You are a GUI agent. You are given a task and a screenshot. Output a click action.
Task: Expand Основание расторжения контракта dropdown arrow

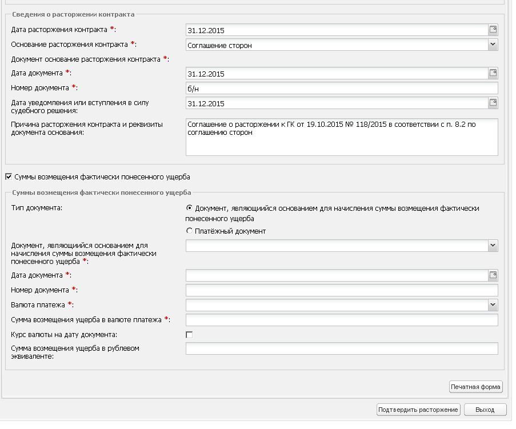(x=493, y=45)
